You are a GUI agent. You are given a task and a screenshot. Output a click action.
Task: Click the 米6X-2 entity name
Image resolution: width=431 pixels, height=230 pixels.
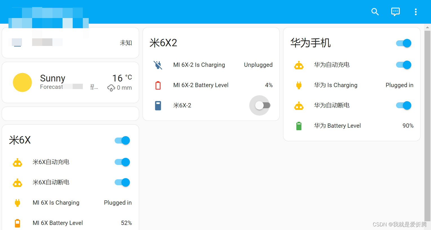pos(182,105)
